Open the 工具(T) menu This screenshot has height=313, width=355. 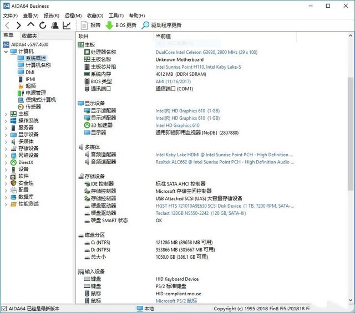coord(116,16)
